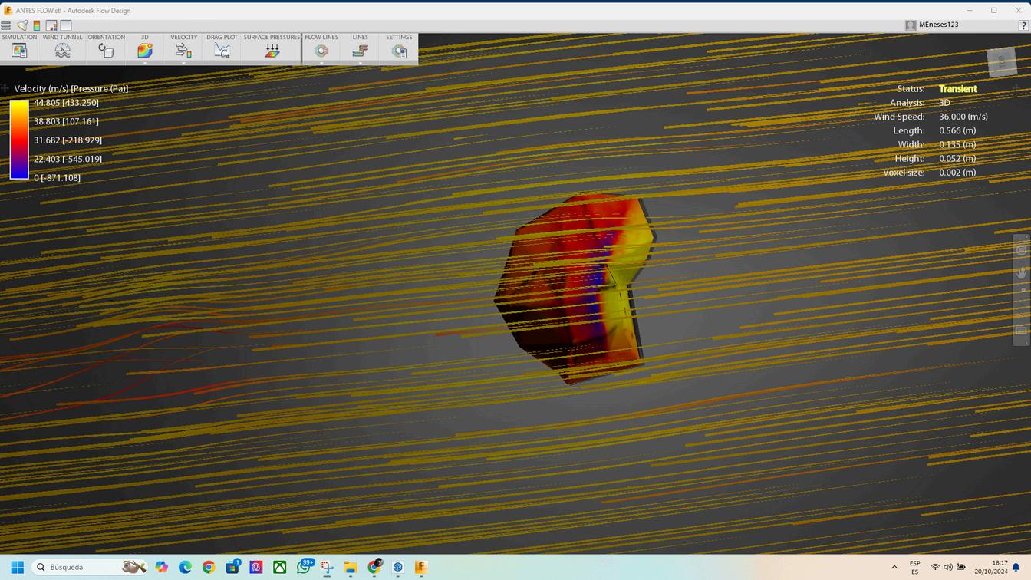Screen dimensions: 1031x580
Task: Open the Settings toolbar icon
Action: coord(399,51)
